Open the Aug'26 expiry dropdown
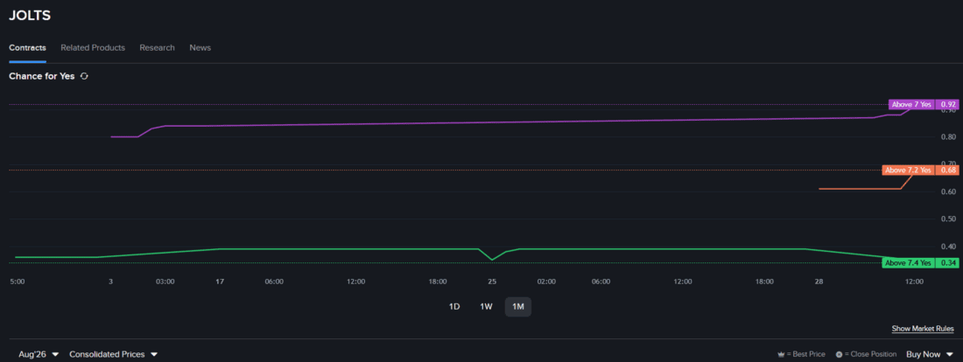Viewport: 963px width, 362px height. 39,354
